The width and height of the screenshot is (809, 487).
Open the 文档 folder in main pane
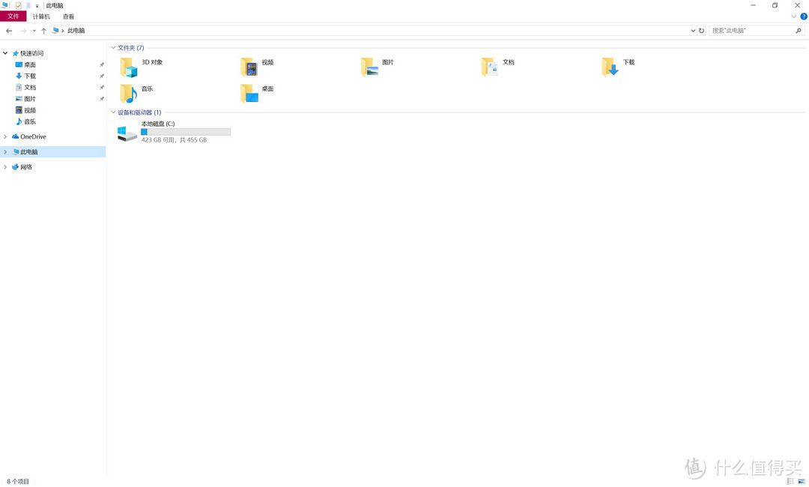pos(498,67)
